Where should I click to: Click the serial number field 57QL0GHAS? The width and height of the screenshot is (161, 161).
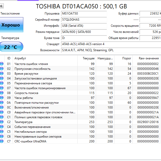click(x=84, y=20)
